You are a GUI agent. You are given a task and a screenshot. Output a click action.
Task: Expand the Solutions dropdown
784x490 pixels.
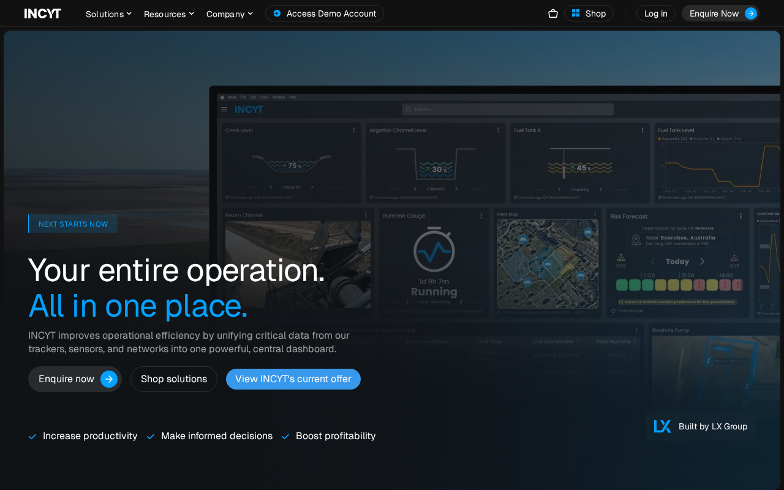tap(108, 13)
